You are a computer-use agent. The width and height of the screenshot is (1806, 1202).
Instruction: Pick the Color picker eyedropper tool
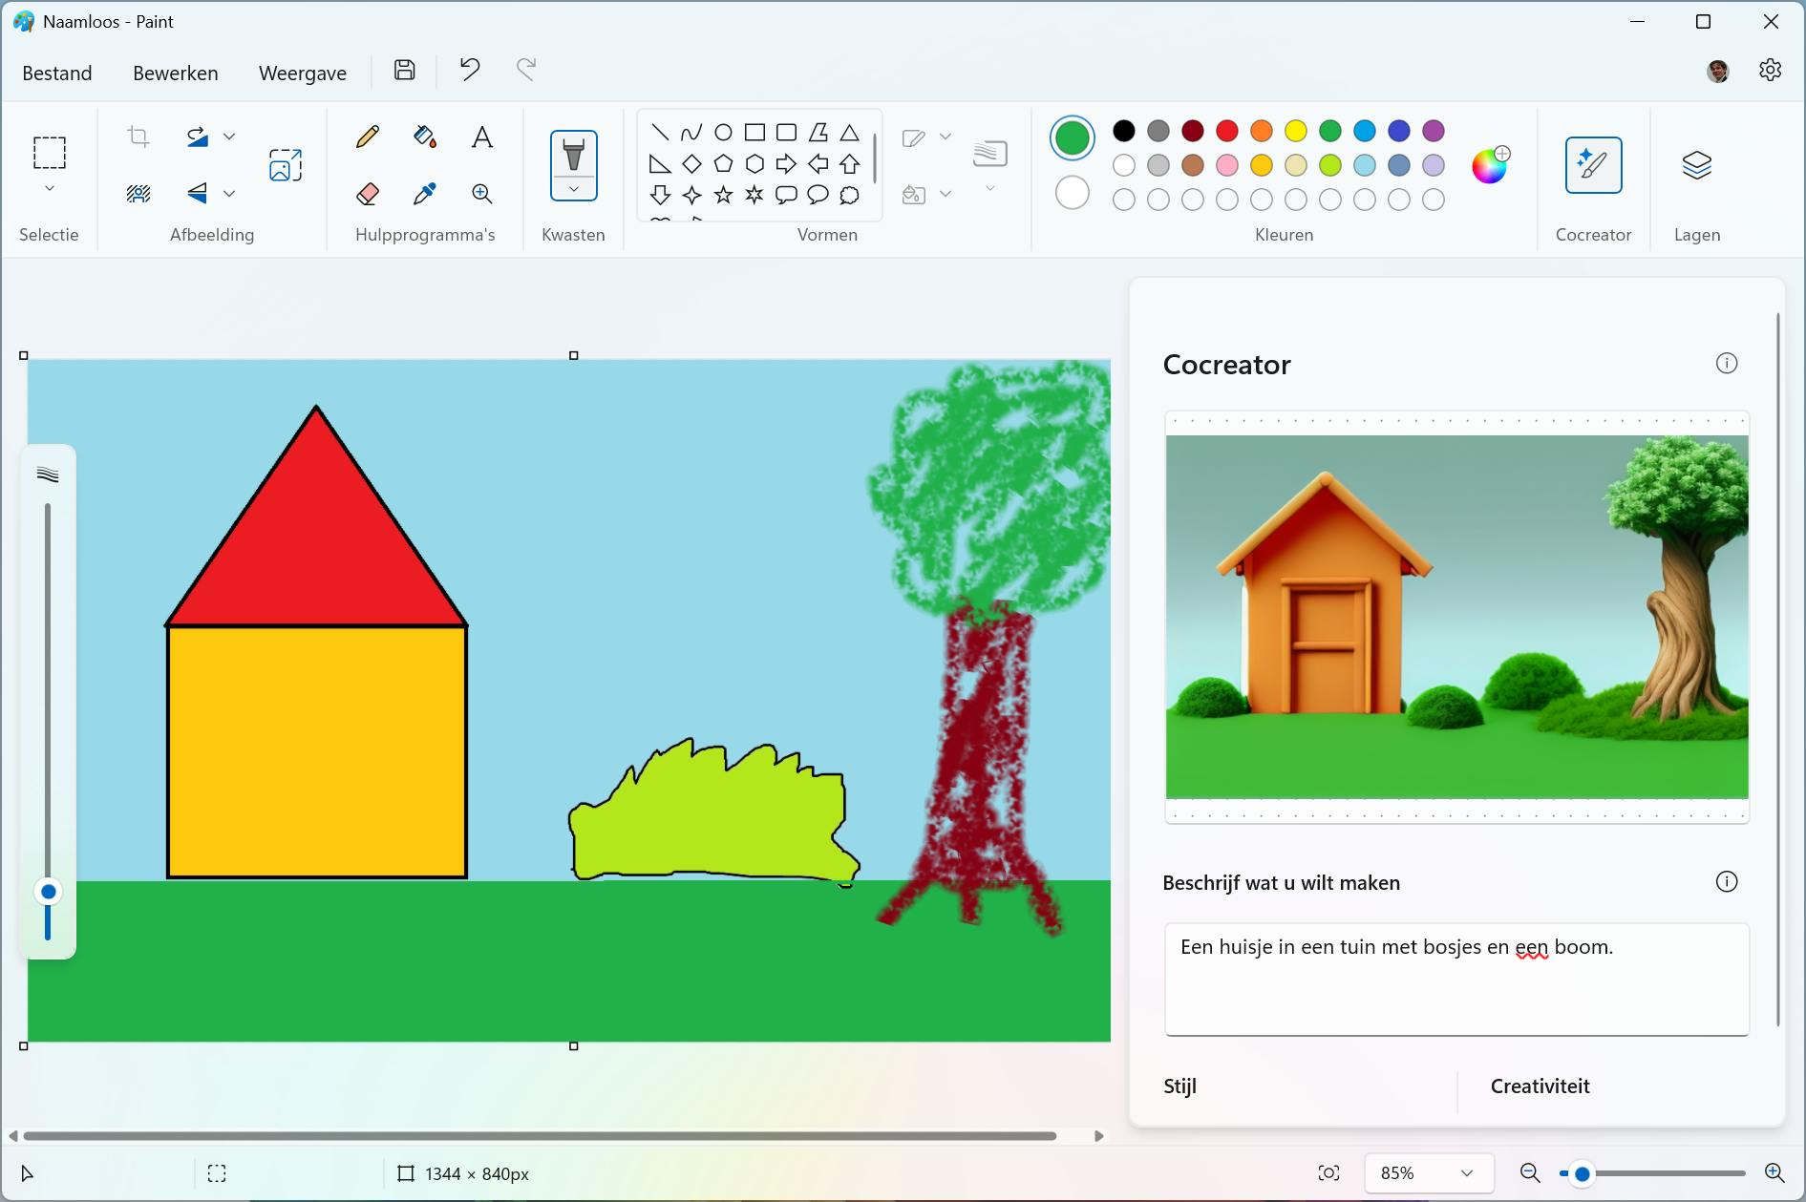[x=425, y=193]
